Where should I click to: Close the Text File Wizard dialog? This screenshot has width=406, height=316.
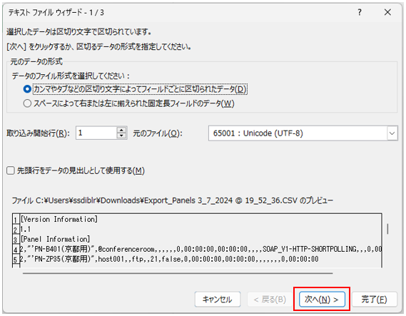[387, 12]
